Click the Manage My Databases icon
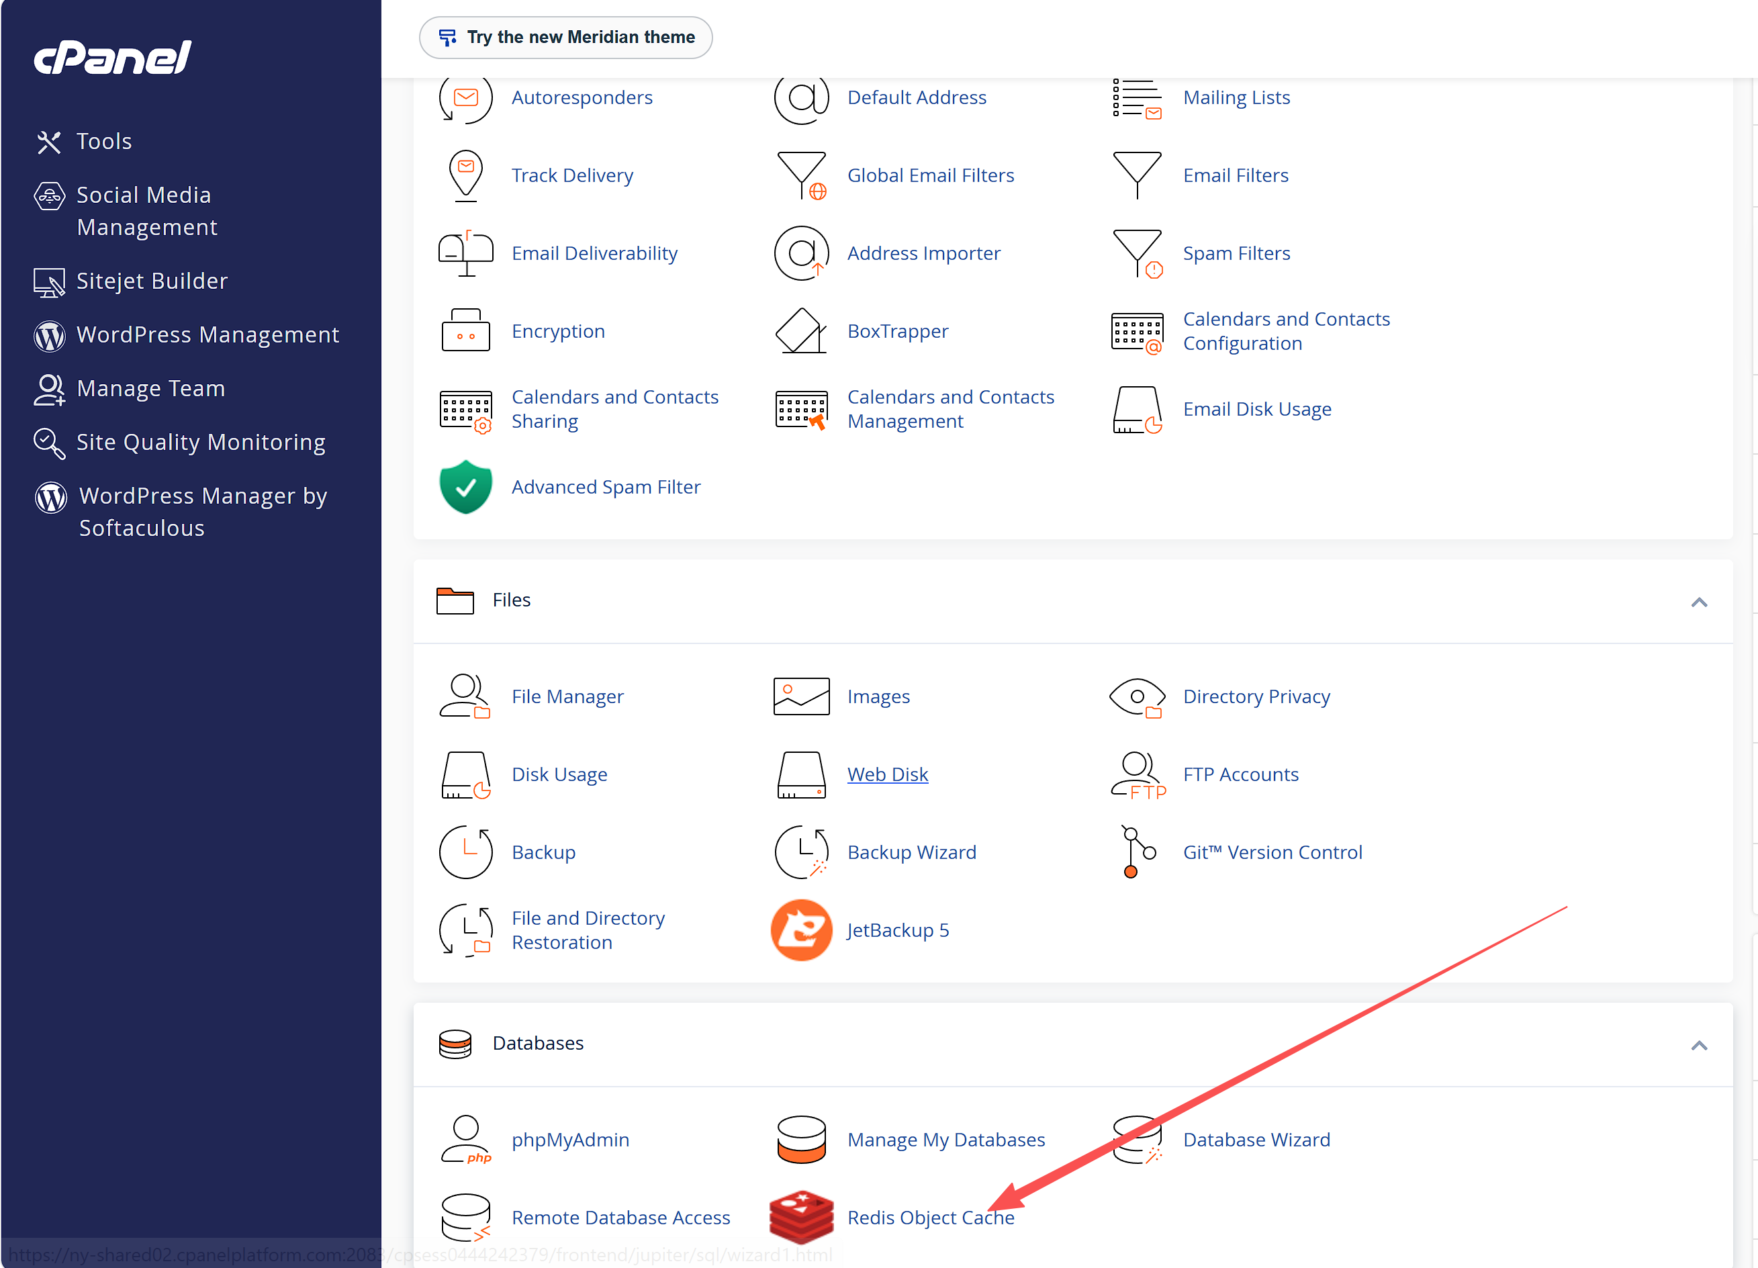 802,1140
